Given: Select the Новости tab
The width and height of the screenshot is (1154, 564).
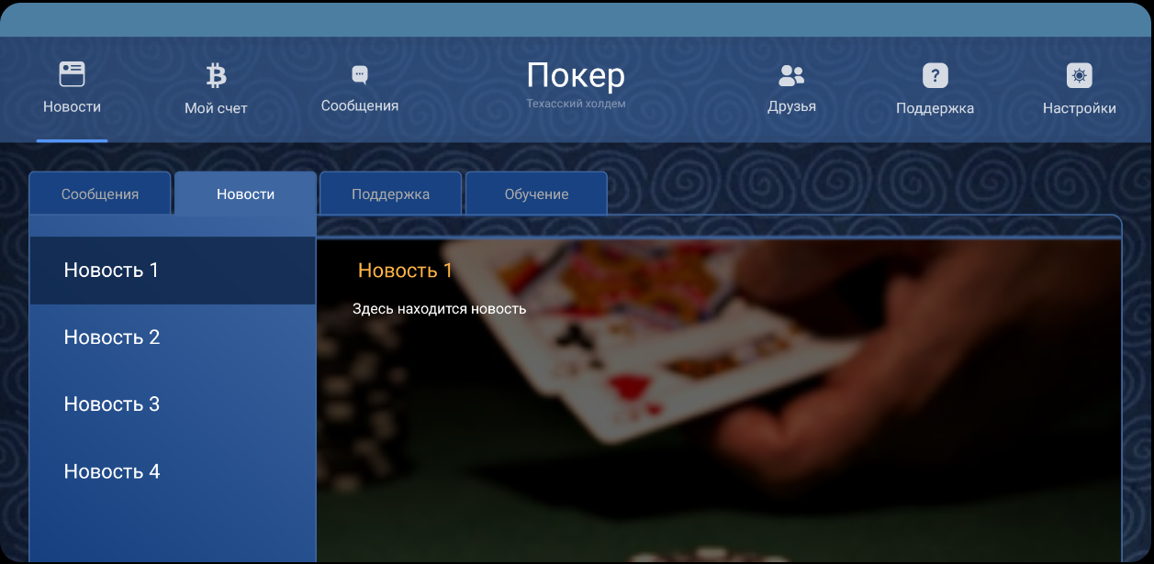Looking at the screenshot, I should tap(245, 194).
